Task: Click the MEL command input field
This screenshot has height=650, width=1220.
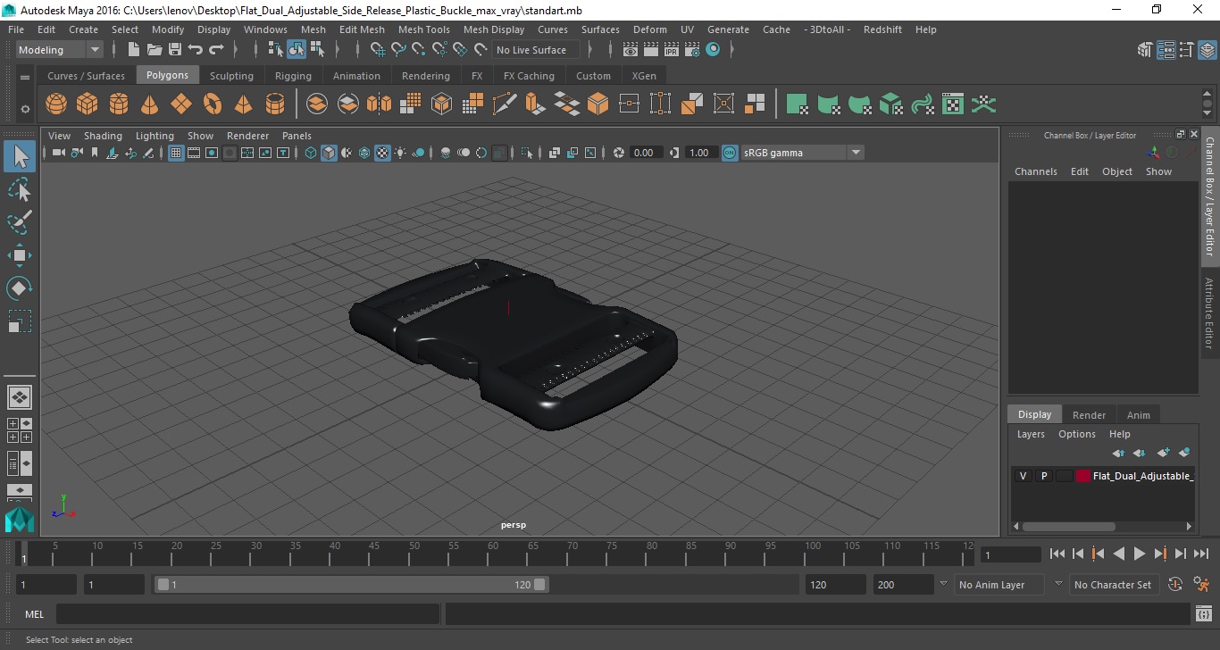Action: (247, 614)
